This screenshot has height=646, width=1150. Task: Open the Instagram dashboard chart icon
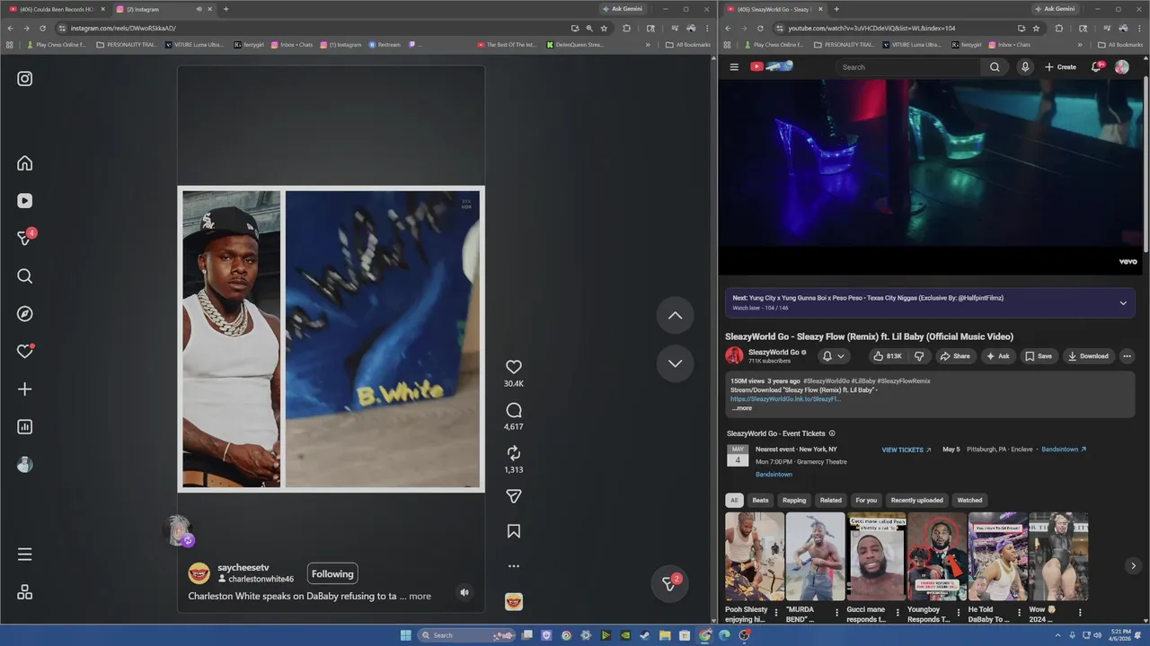(x=25, y=427)
